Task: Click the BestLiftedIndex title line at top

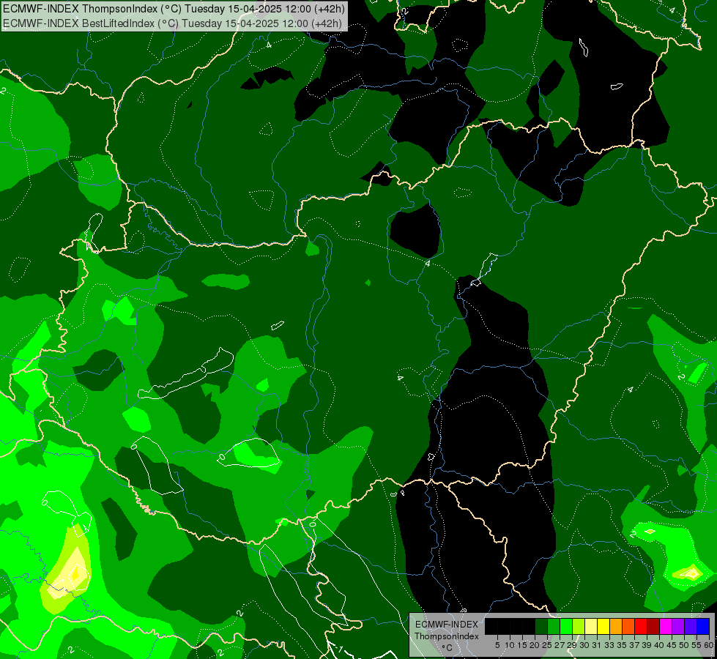Action: [x=172, y=23]
